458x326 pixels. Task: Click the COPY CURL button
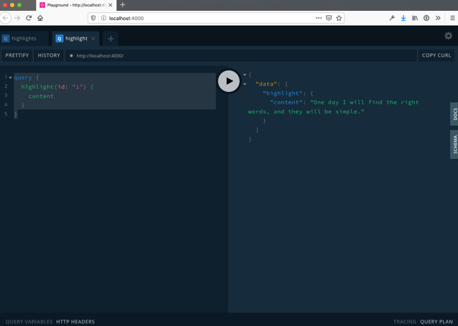[x=436, y=55]
